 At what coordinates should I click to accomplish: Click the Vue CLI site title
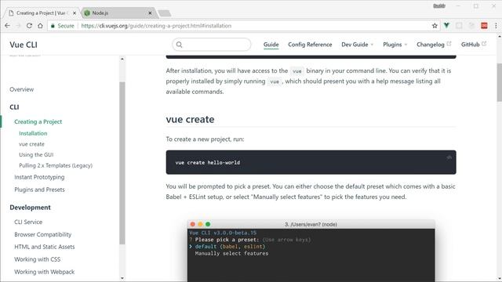[x=24, y=45]
